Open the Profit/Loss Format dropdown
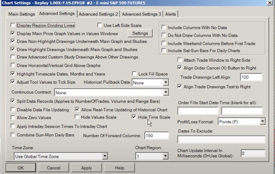 (x=262, y=121)
